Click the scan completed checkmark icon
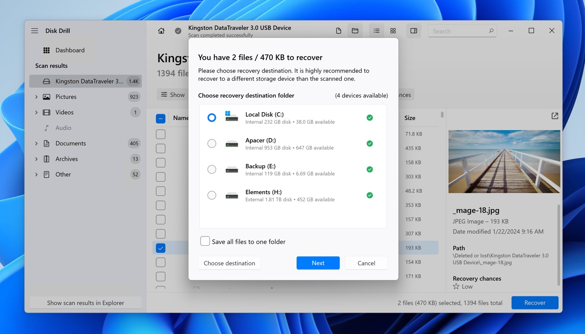585x334 pixels. point(178,31)
